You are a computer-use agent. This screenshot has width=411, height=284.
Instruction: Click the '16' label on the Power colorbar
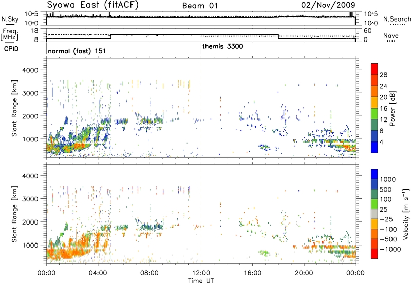pos(383,108)
